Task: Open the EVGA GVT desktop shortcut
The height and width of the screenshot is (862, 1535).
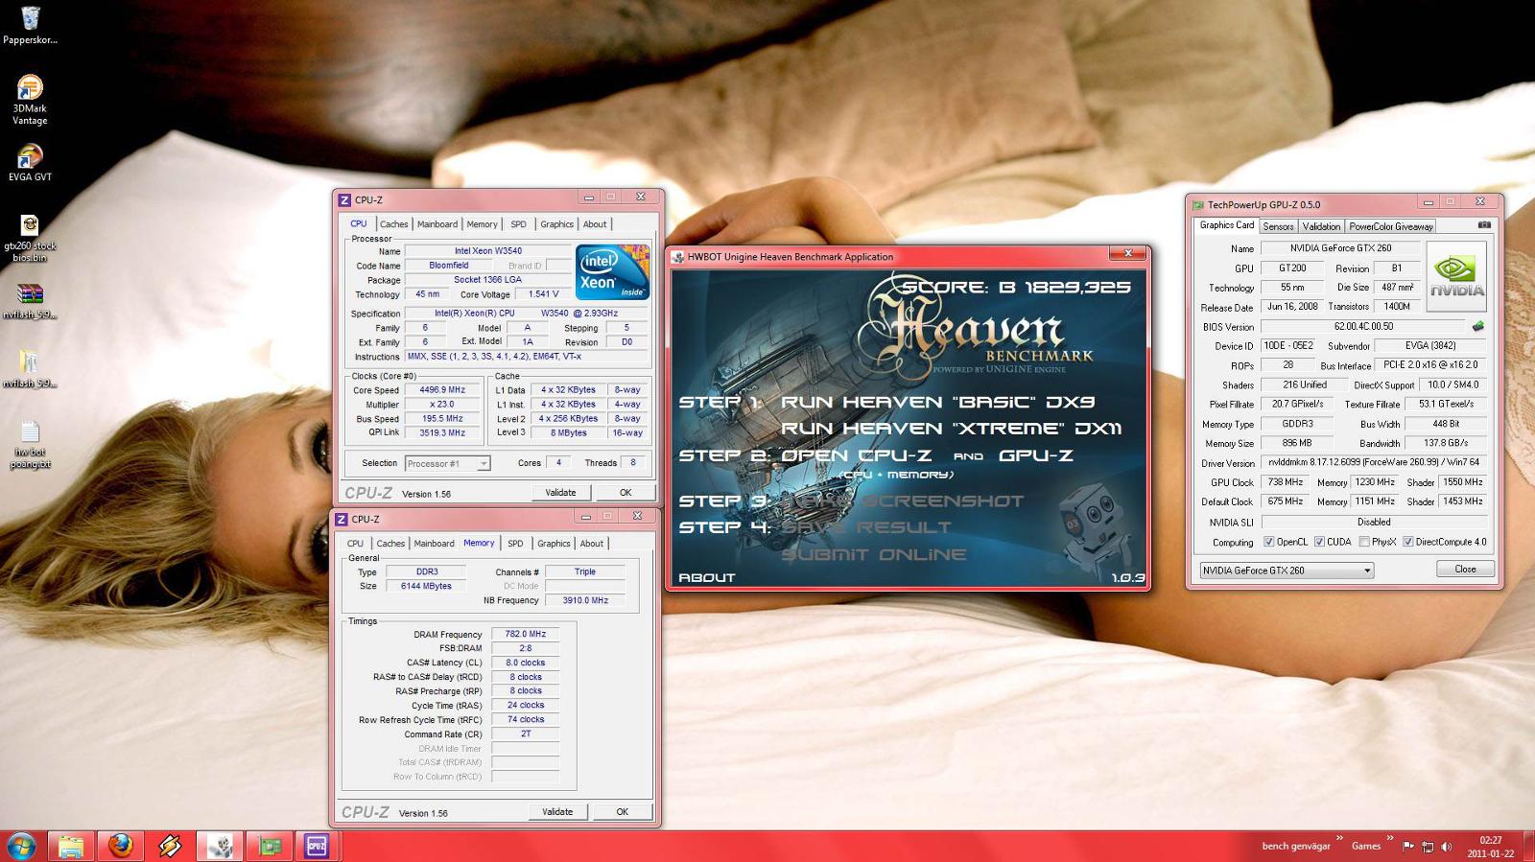Action: 30,161
